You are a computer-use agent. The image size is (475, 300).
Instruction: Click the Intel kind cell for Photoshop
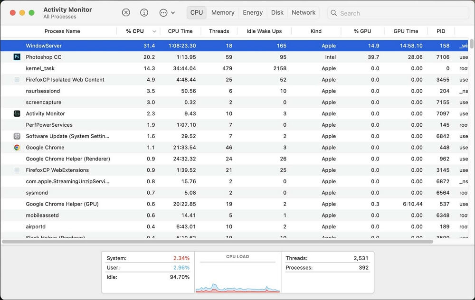pos(330,57)
